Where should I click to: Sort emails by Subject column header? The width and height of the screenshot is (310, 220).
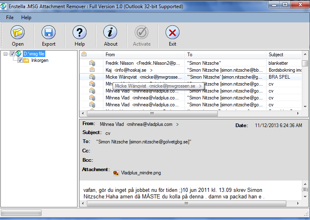tap(276, 55)
